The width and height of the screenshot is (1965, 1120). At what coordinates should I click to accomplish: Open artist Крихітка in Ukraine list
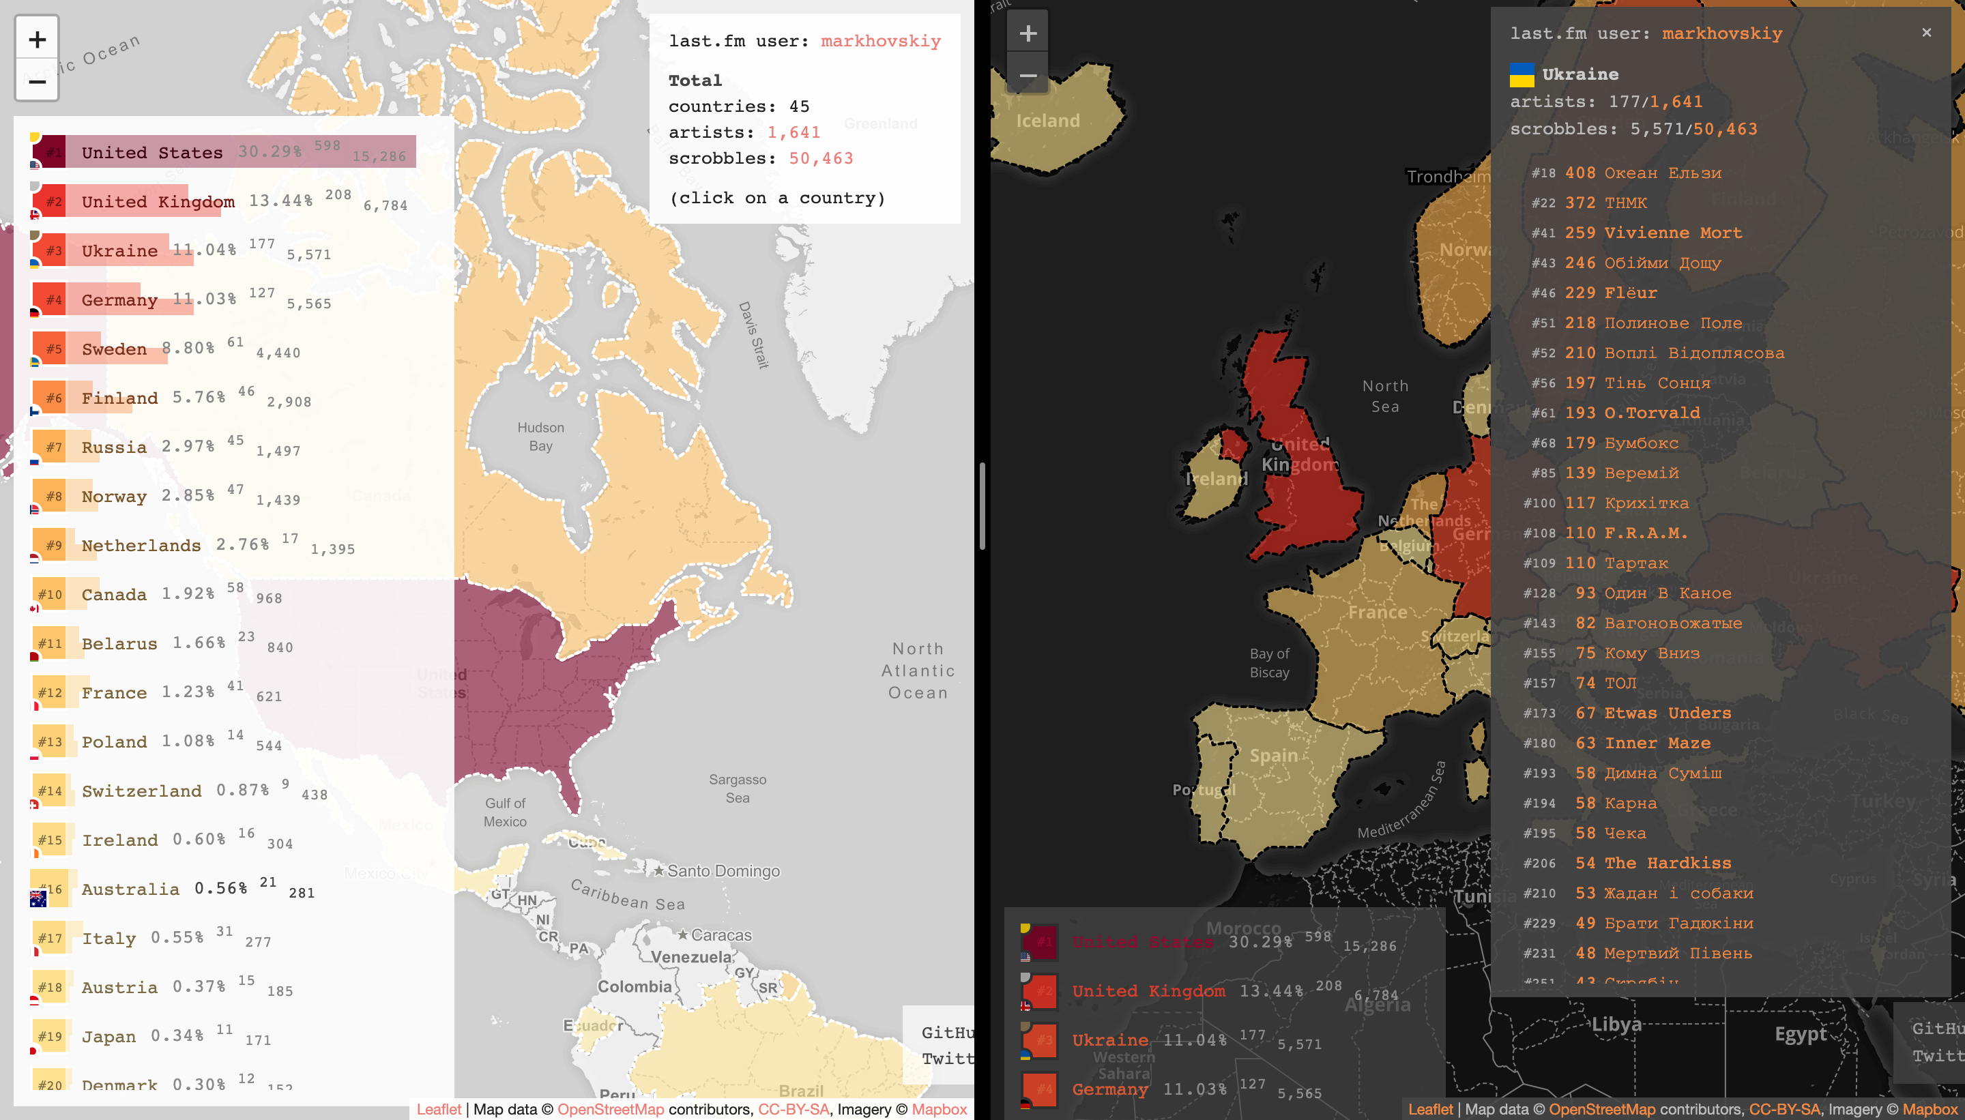[x=1647, y=503]
